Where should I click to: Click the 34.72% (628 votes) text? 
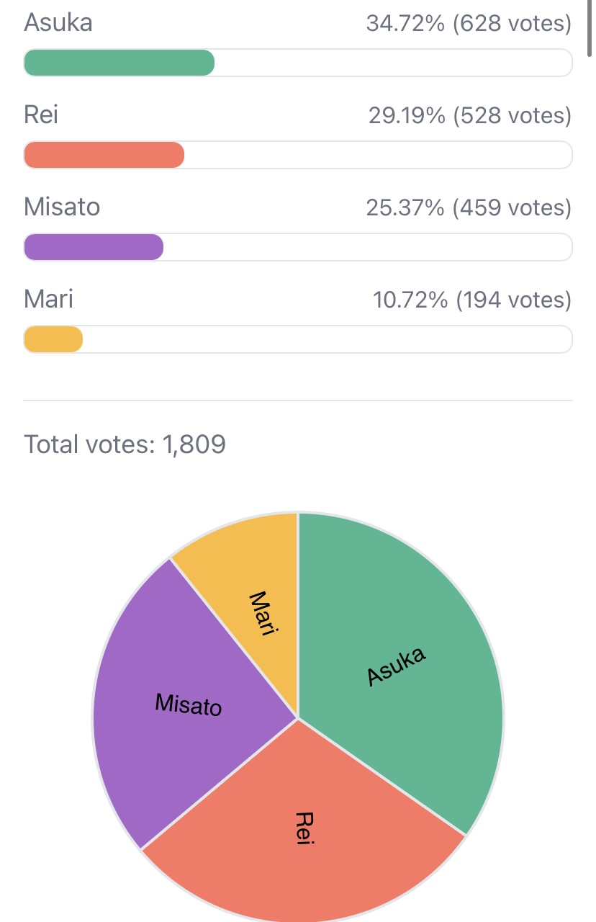pyautogui.click(x=469, y=24)
